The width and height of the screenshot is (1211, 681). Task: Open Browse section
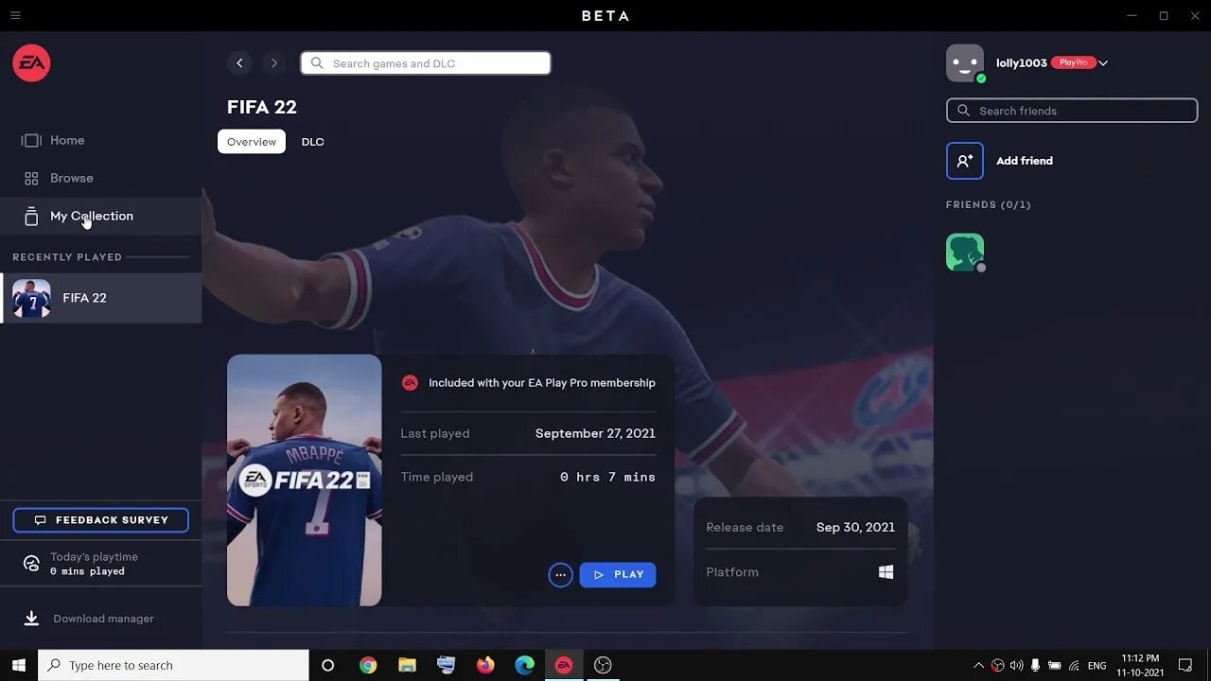[71, 178]
